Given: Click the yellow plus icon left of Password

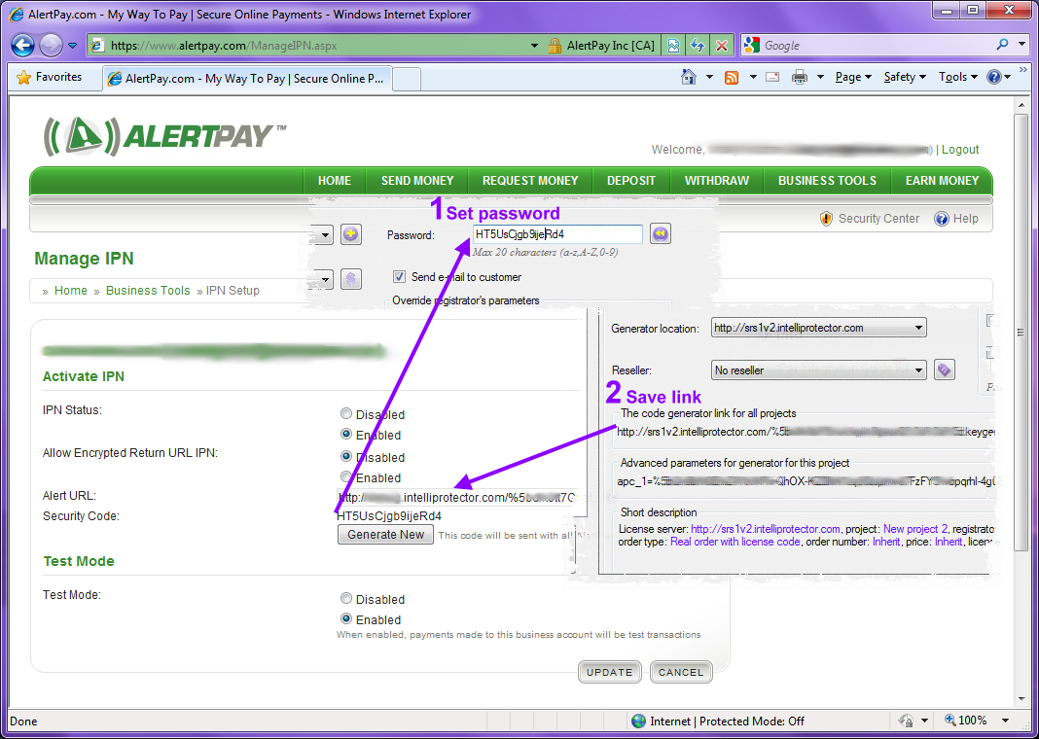Looking at the screenshot, I should [x=351, y=233].
